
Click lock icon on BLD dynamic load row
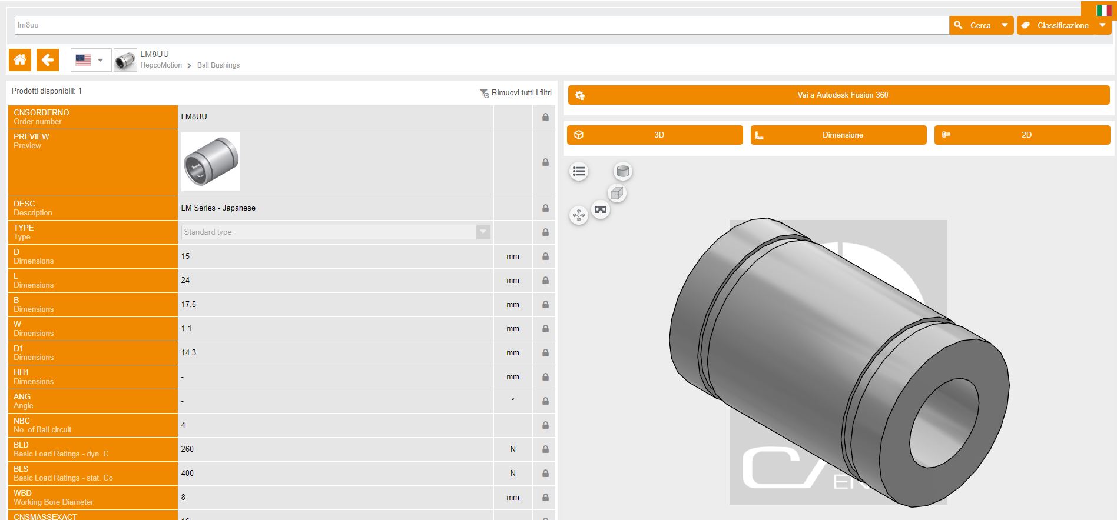pyautogui.click(x=545, y=449)
